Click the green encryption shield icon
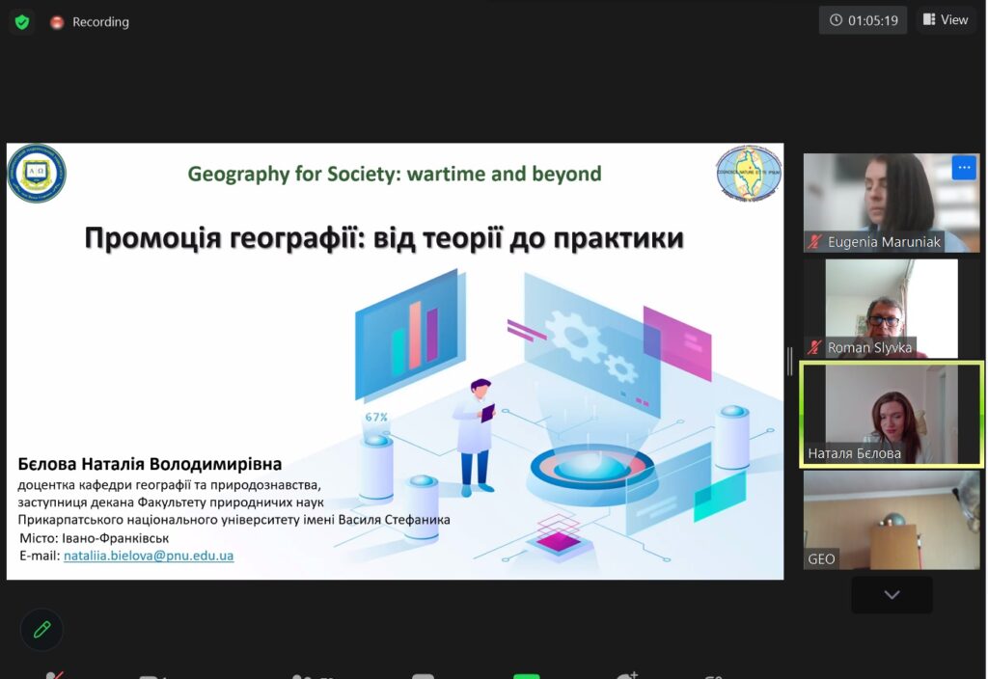988x679 pixels. click(x=21, y=21)
